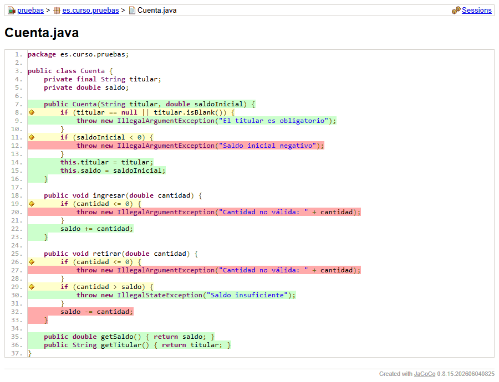Image resolution: width=499 pixels, height=382 pixels.
Task: Click the branch diamond on line 19
Action: [32, 204]
